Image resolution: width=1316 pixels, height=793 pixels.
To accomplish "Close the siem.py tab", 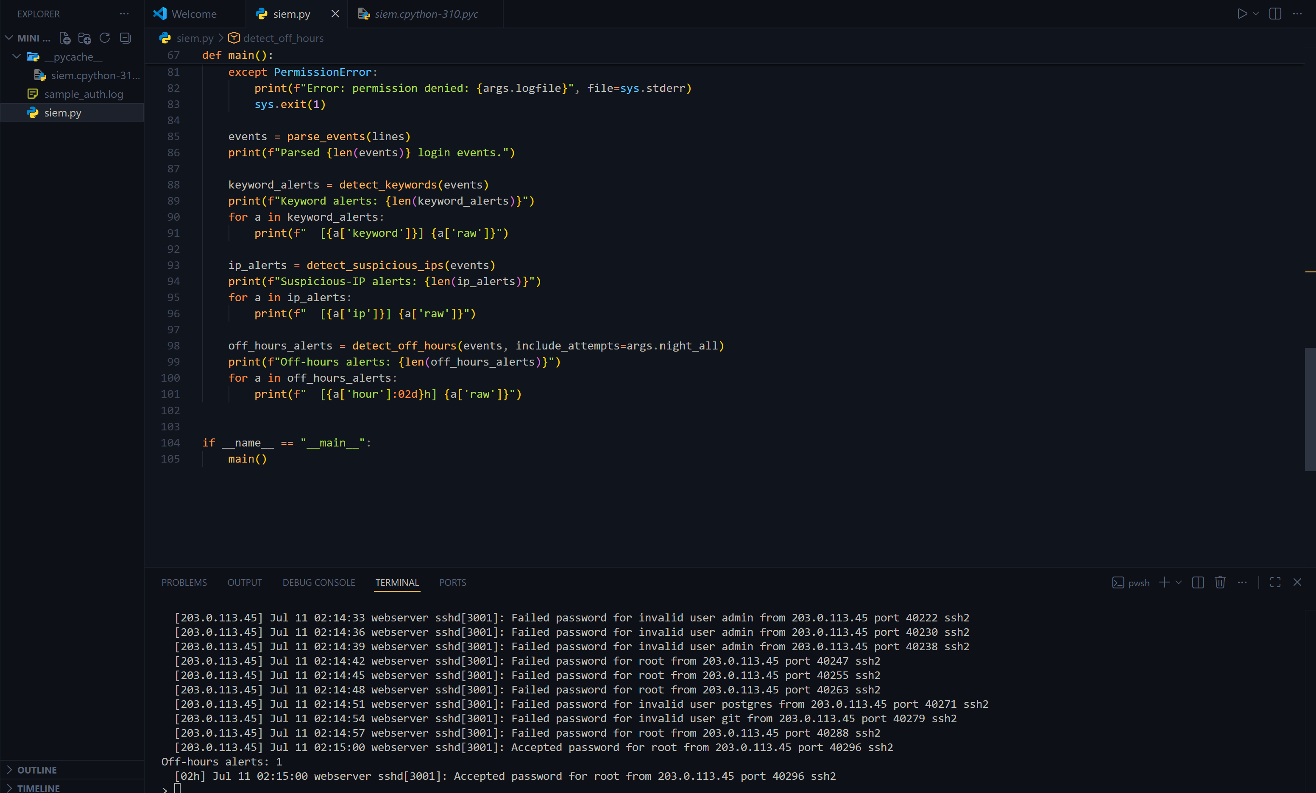I will coord(335,14).
